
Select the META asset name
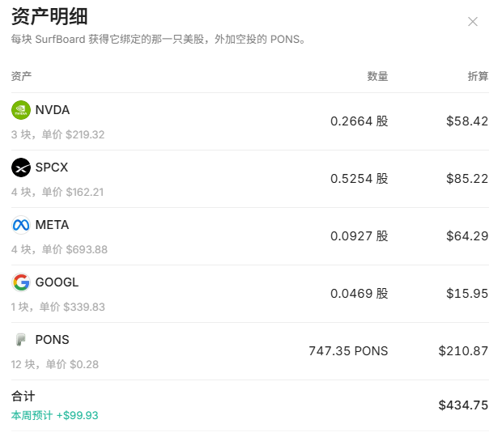[52, 225]
